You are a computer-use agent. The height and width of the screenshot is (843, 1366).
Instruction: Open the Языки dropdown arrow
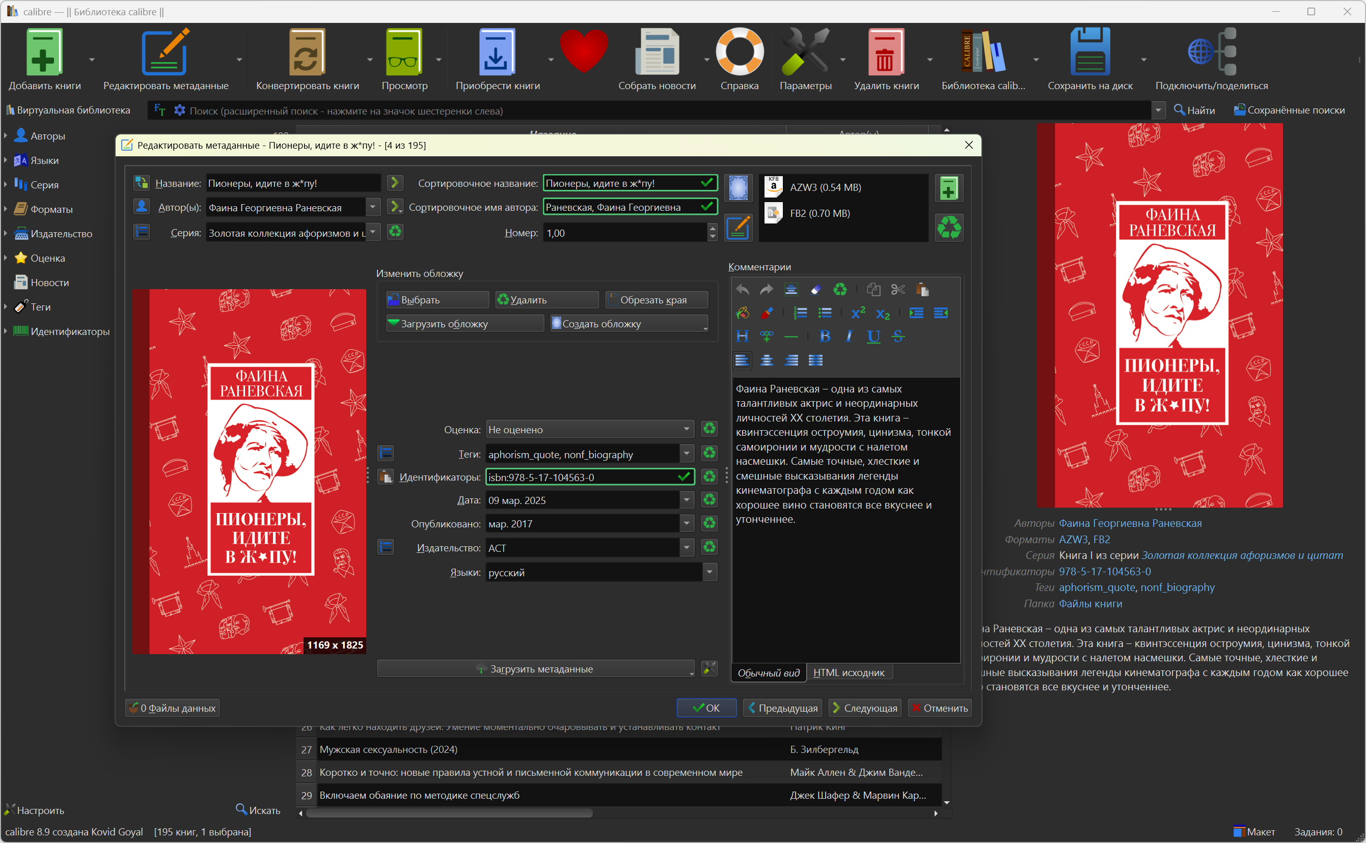tap(709, 572)
